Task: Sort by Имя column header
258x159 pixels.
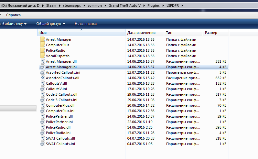Action: [81, 33]
